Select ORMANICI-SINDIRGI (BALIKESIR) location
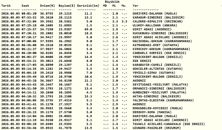The image size is (222, 130). 159,89
